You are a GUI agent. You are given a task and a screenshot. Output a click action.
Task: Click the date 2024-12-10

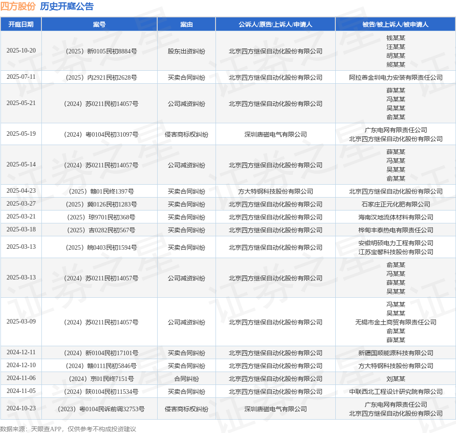[x=21, y=365]
